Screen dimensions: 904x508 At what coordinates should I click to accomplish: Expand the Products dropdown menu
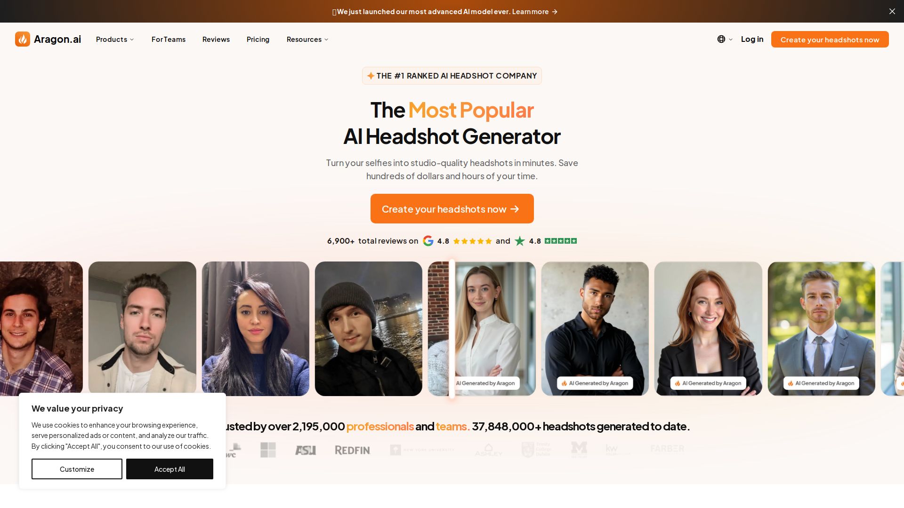pyautogui.click(x=115, y=40)
